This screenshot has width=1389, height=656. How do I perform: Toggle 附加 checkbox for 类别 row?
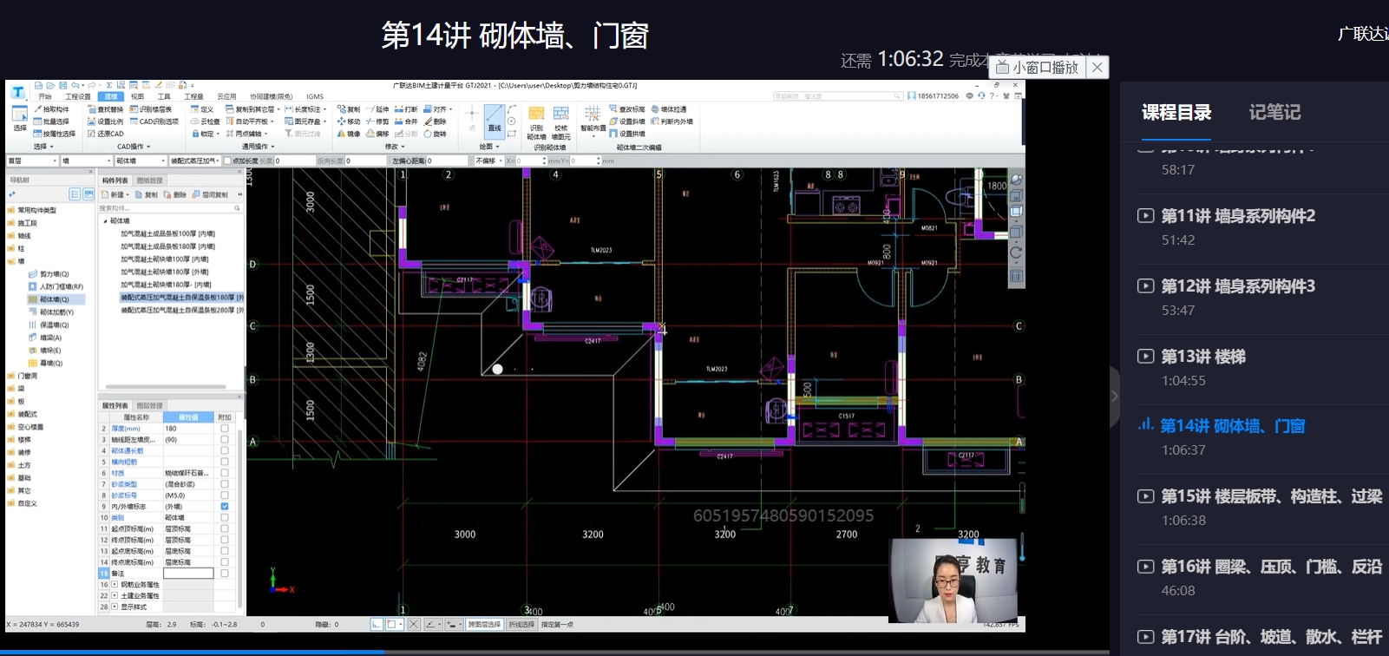pos(225,517)
